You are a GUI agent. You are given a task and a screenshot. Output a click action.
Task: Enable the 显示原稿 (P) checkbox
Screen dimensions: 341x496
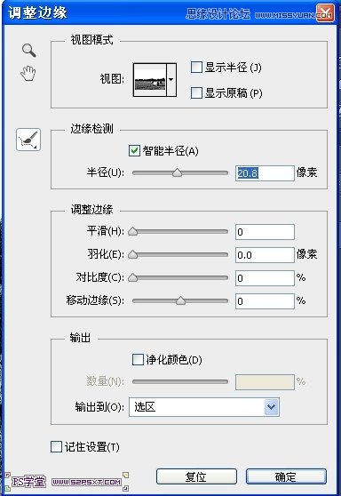196,93
